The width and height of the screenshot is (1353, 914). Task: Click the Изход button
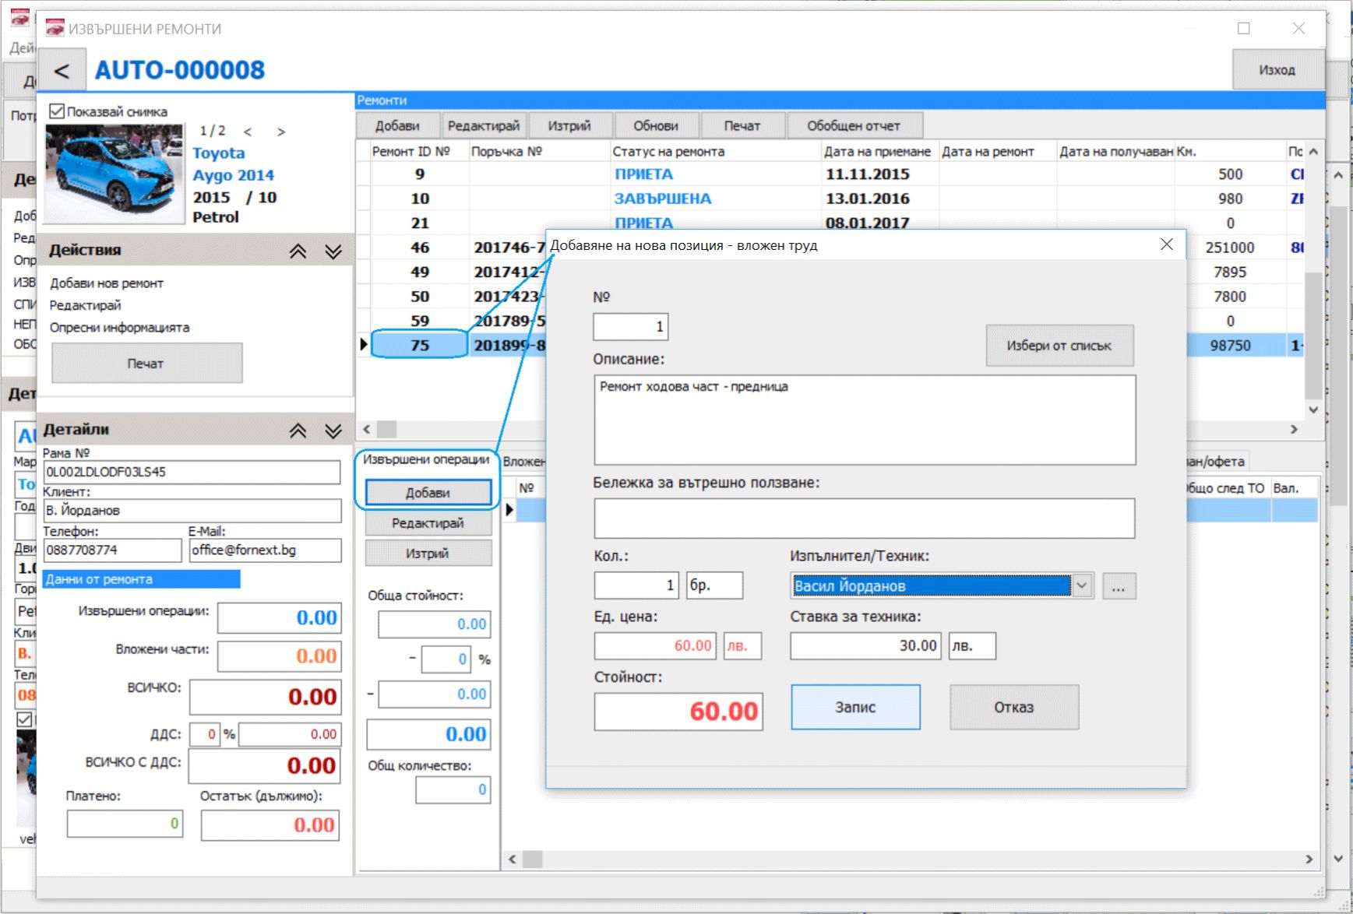(1277, 70)
